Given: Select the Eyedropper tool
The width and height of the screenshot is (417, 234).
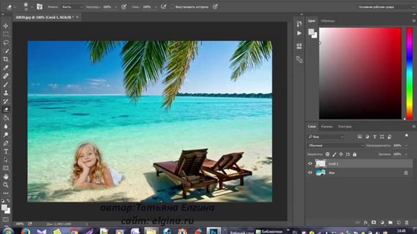Looking at the screenshot, I should click(6, 68).
